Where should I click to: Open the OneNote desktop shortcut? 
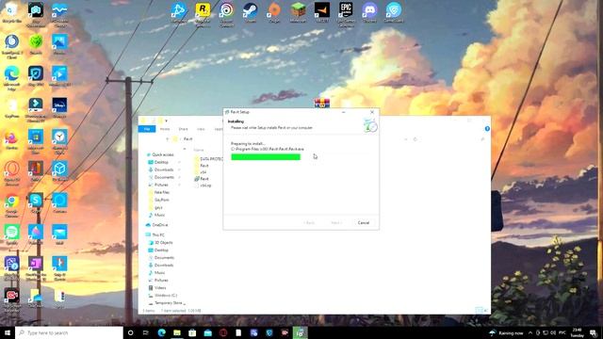pyautogui.click(x=36, y=268)
